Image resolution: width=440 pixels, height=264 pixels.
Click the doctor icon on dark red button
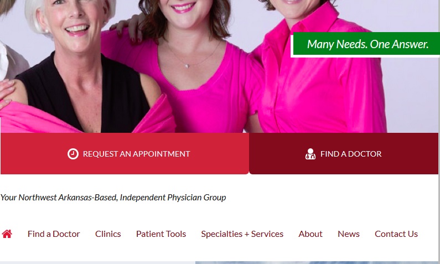pyautogui.click(x=310, y=154)
